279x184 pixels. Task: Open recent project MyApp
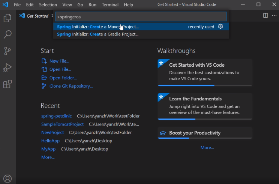[x=48, y=149]
